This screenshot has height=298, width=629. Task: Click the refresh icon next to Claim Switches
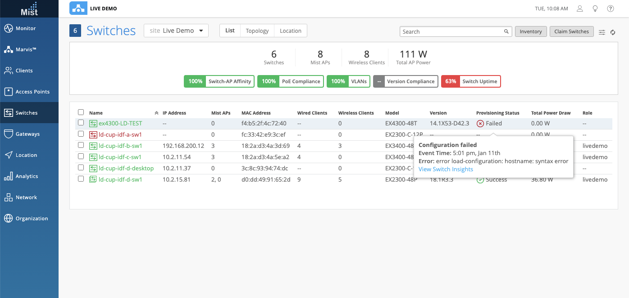click(613, 32)
